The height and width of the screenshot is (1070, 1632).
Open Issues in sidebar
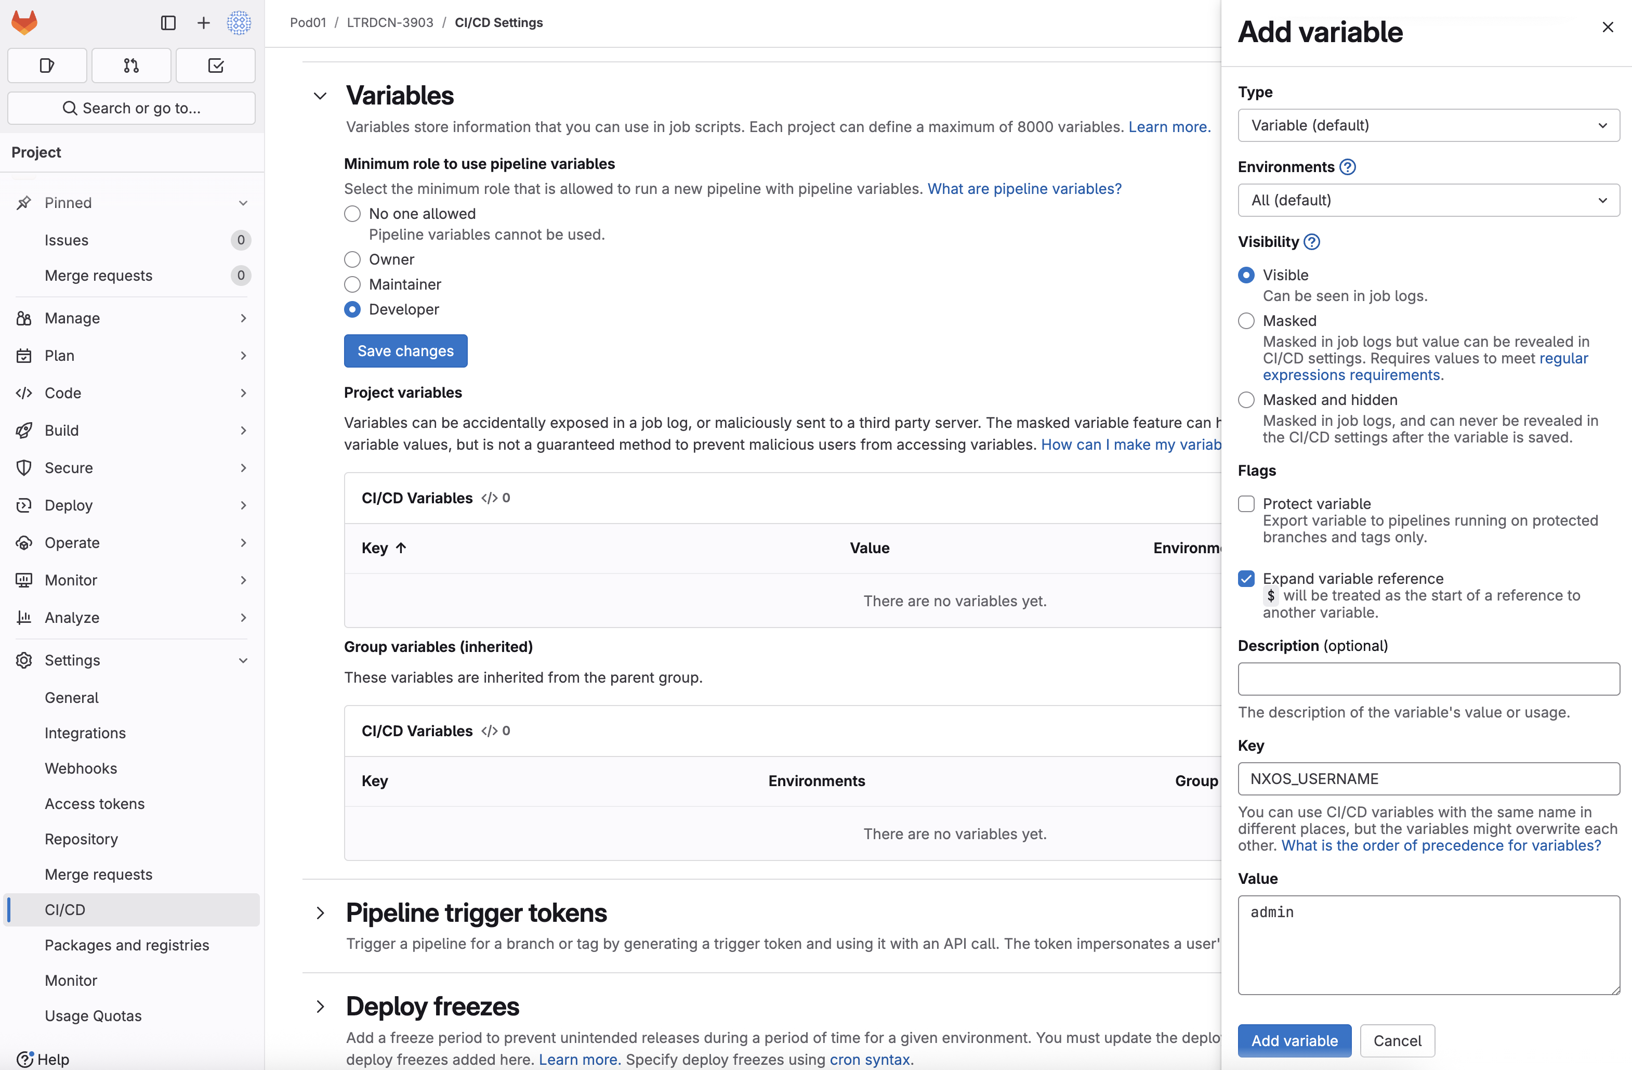67,240
